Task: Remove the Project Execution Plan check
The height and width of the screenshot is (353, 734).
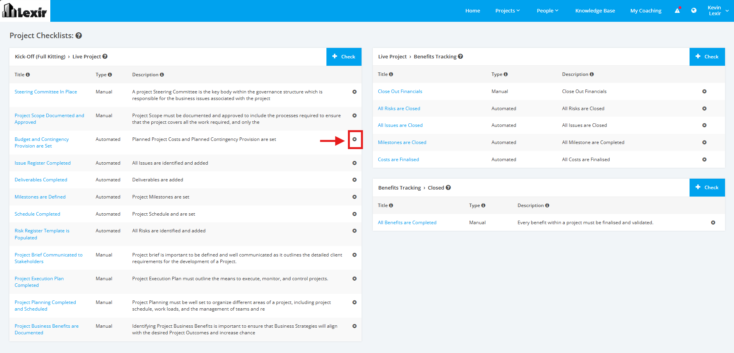Action: click(x=355, y=279)
